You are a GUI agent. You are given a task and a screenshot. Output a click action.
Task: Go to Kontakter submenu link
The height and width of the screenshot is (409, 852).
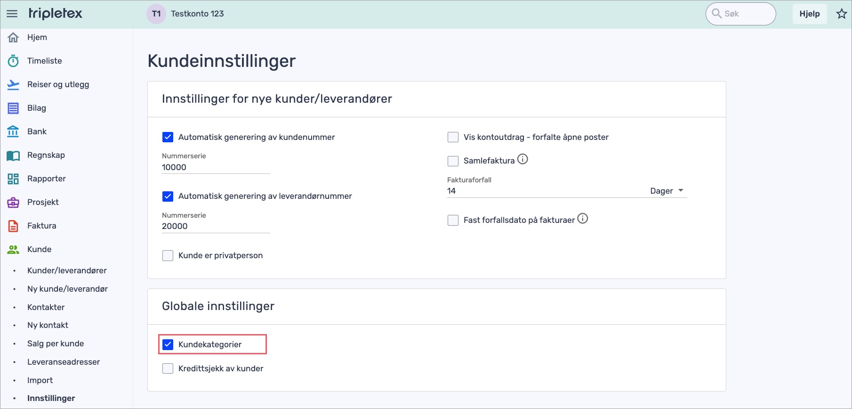click(x=46, y=307)
